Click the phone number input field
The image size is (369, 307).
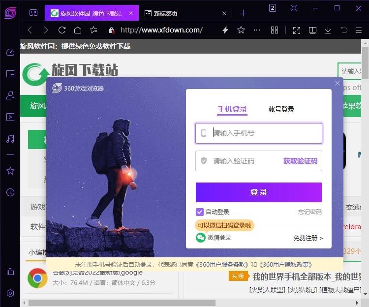(x=259, y=133)
